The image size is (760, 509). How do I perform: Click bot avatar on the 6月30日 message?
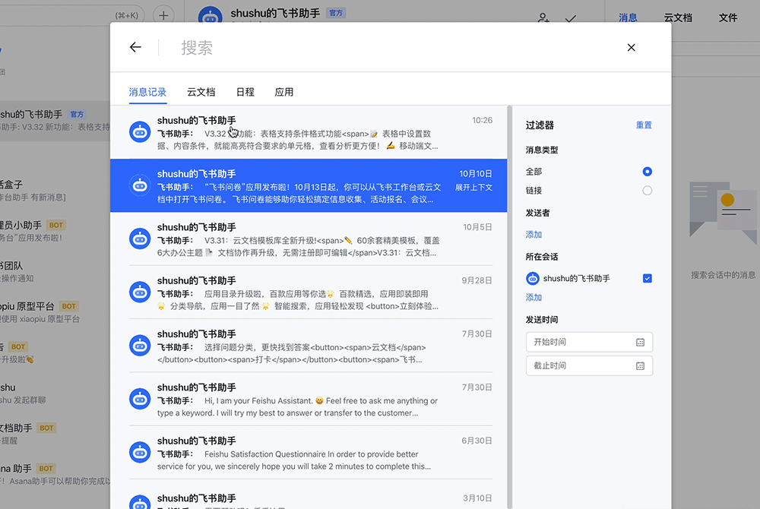[140, 452]
